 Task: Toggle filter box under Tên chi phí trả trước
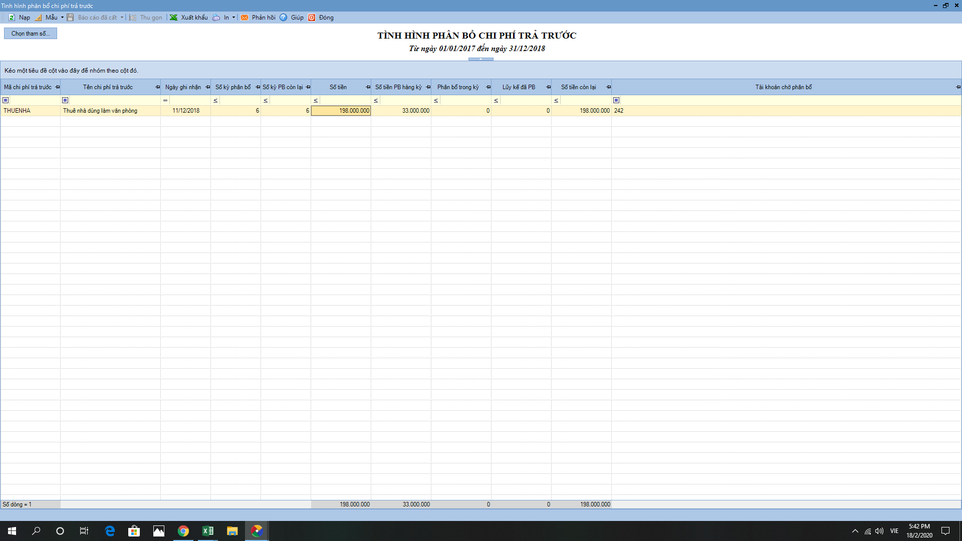tap(65, 100)
